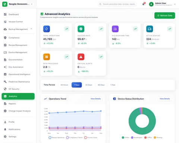Image resolution: width=179 pixels, height=143 pixels.
Task: Click trend icon on Success Rate card
Action: click(x=101, y=29)
